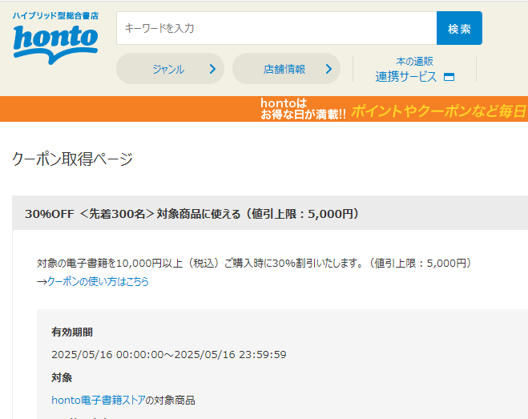Click the 有効期間 label
528x419 pixels.
pyautogui.click(x=72, y=332)
